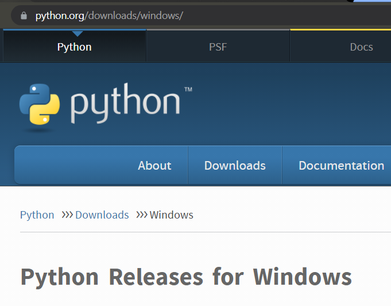Switch to the Python top tab
The image size is (391, 306).
(x=74, y=47)
